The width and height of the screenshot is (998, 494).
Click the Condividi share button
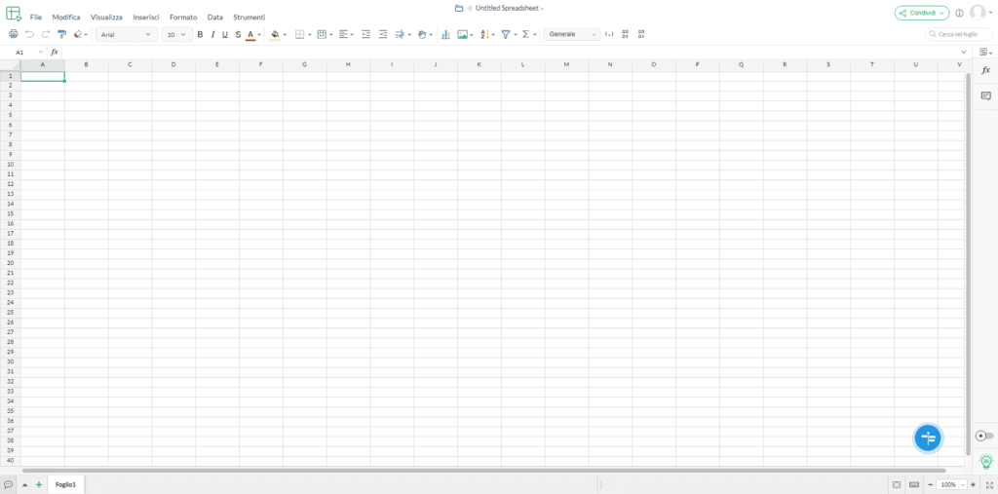[922, 13]
